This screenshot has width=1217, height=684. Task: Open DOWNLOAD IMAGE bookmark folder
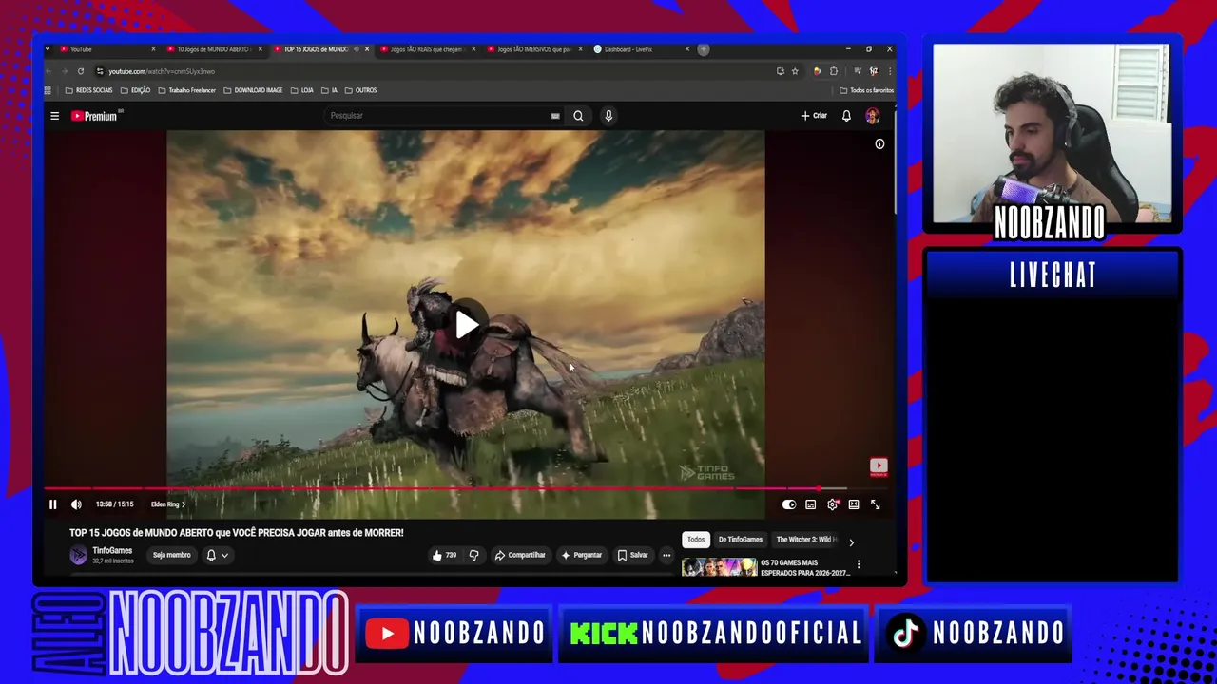253,90
